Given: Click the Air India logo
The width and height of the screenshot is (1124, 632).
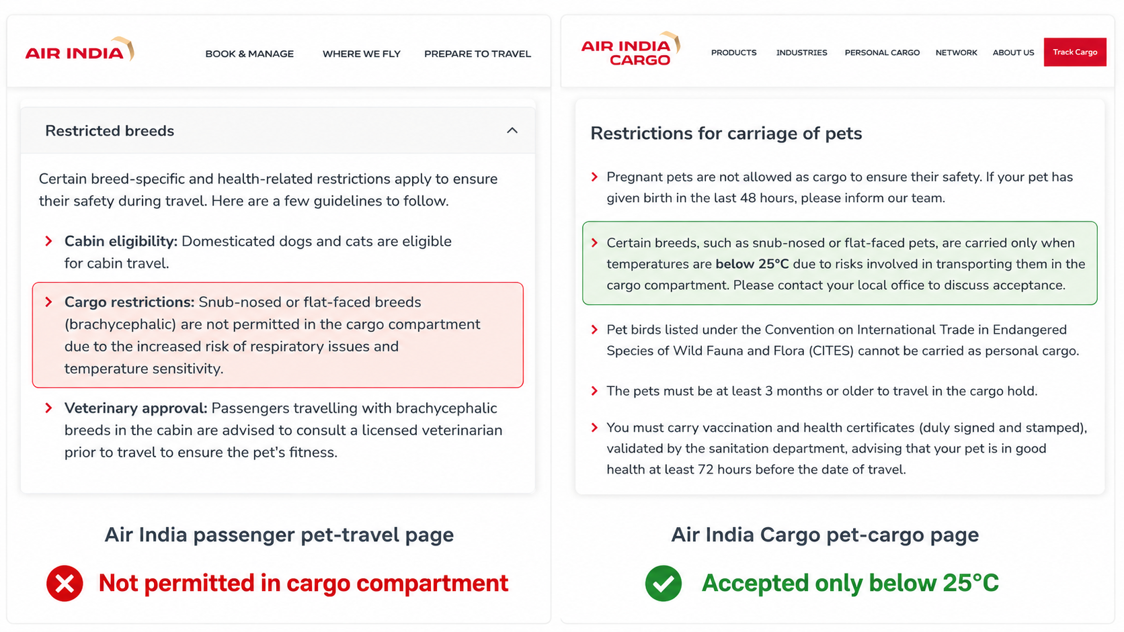Looking at the screenshot, I should coord(79,50).
